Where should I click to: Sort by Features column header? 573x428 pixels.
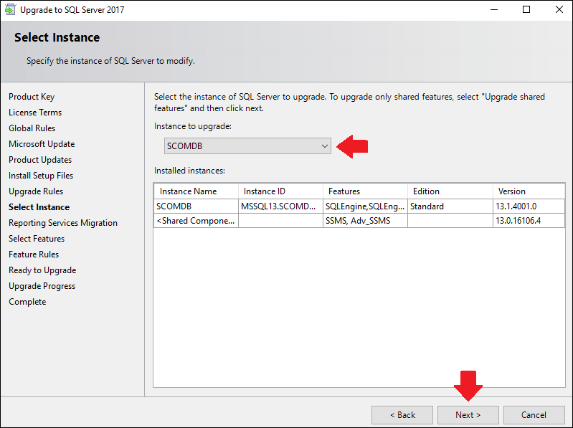(x=366, y=191)
